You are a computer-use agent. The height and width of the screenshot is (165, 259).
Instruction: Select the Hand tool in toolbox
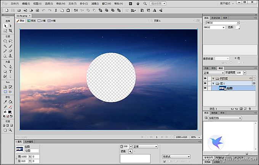click(5, 130)
